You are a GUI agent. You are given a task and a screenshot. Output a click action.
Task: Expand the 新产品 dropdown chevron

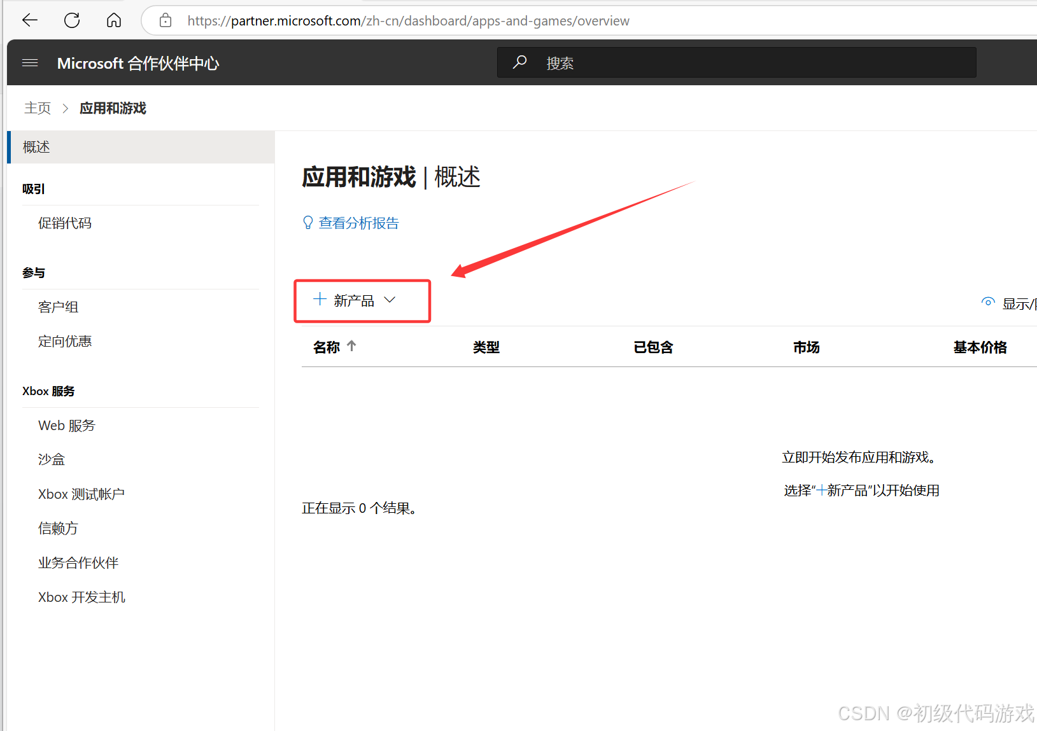[x=390, y=300]
